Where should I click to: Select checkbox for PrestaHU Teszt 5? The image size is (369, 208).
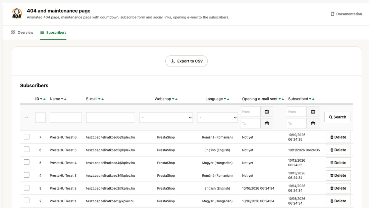click(x=27, y=150)
